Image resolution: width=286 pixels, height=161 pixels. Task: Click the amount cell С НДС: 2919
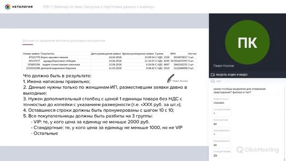tap(162, 68)
